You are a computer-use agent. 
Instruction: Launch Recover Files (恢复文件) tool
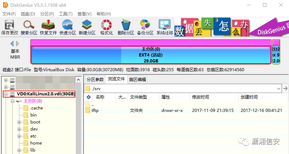[x=48, y=27]
